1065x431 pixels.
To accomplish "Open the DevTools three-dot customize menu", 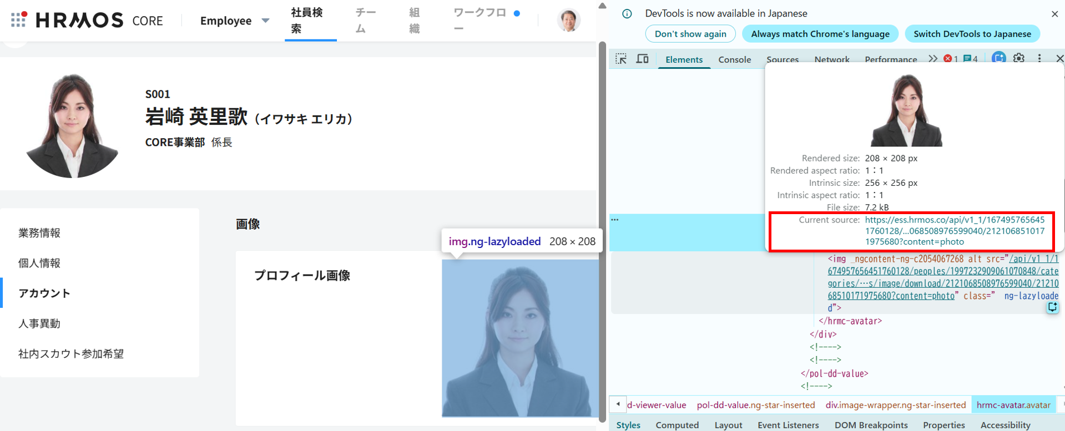I will pyautogui.click(x=1039, y=58).
